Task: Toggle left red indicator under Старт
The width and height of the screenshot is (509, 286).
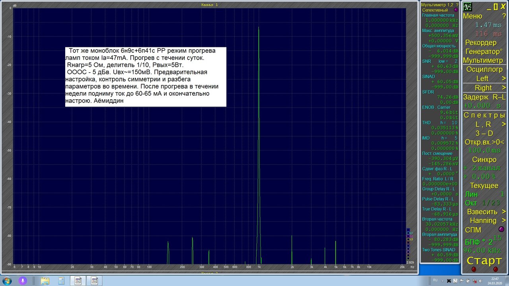Action: 474,269
